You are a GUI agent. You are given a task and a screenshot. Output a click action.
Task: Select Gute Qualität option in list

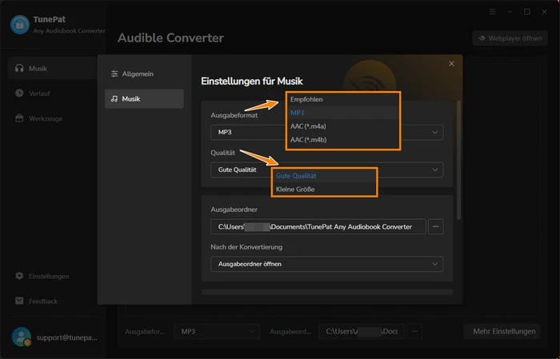[324, 176]
